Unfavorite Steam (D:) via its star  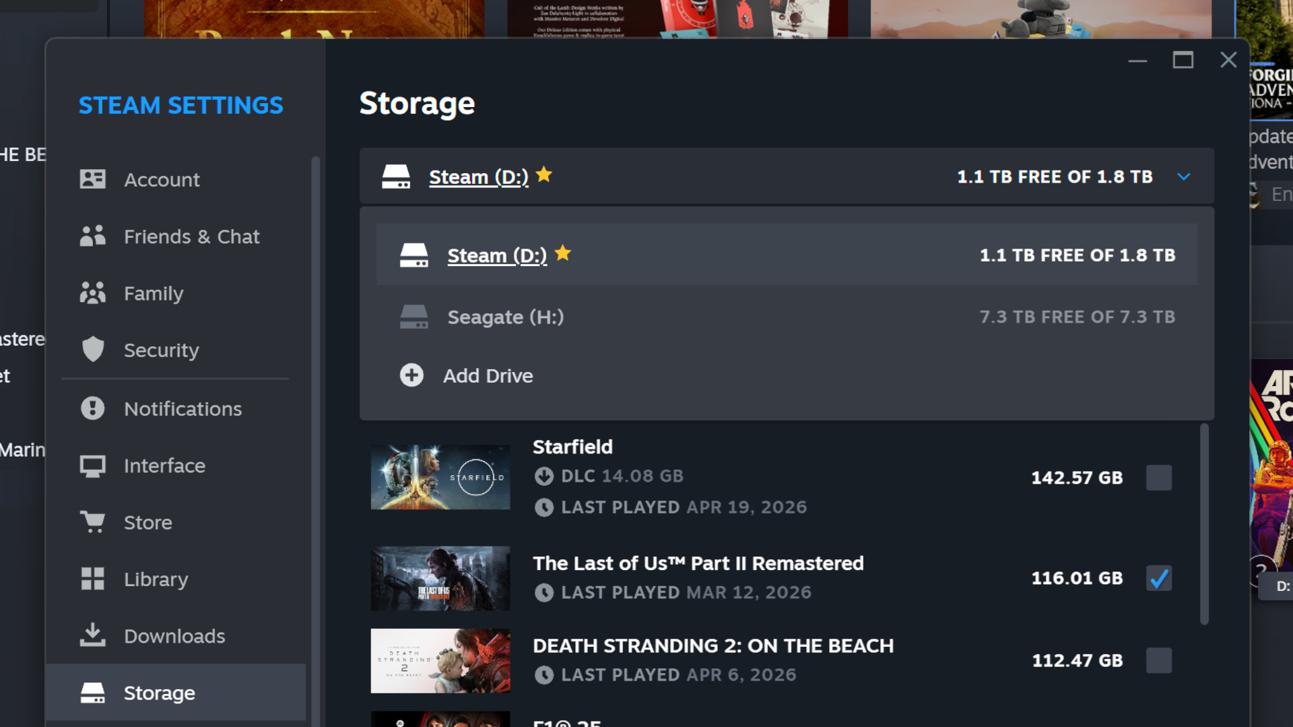click(x=545, y=175)
